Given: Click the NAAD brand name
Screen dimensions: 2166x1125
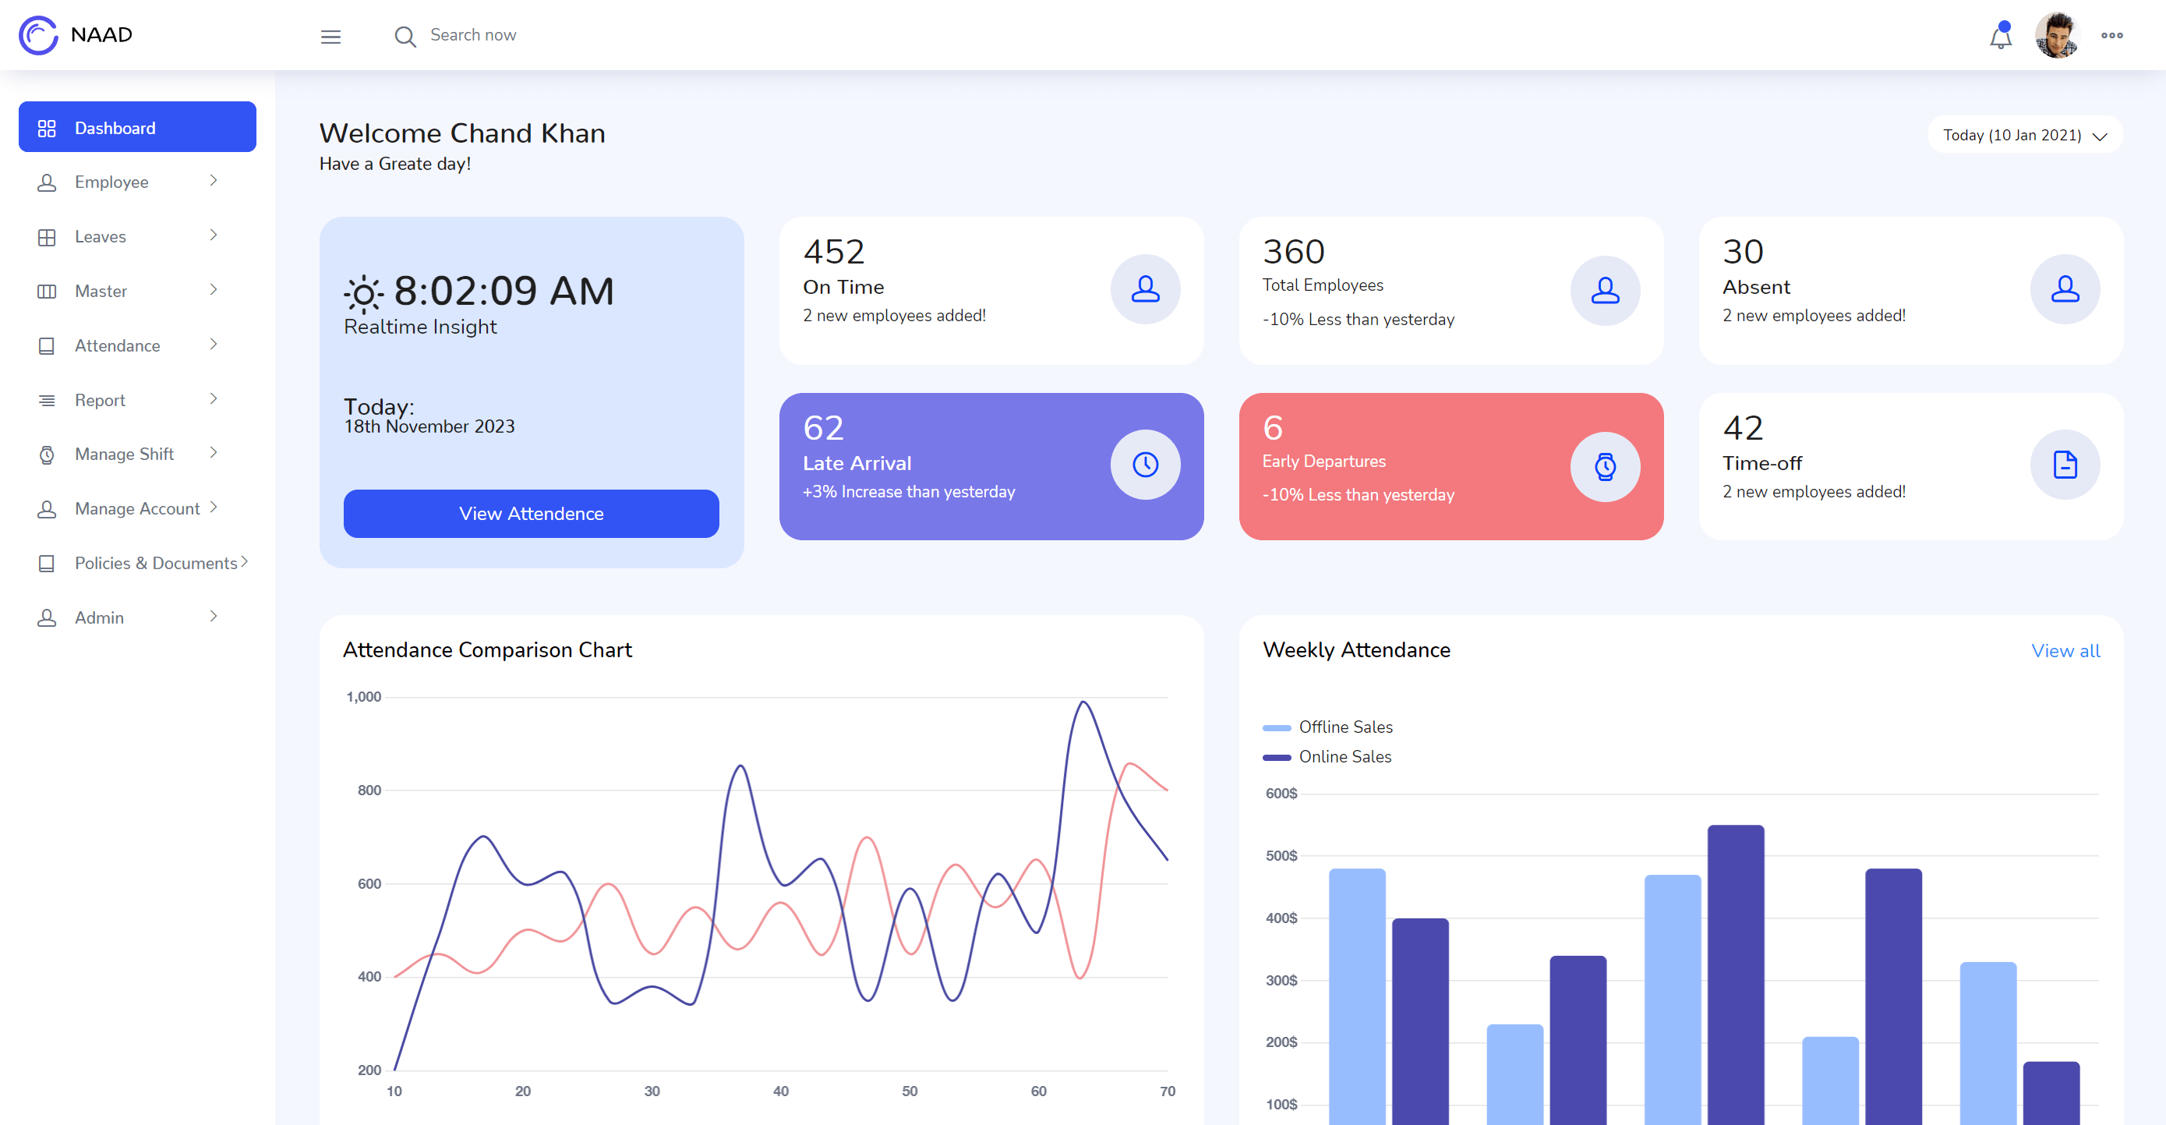Looking at the screenshot, I should click(x=102, y=34).
